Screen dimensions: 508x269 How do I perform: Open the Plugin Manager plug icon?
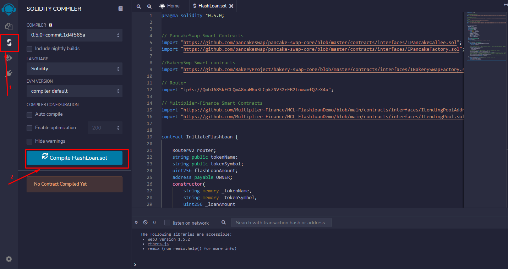point(9,73)
